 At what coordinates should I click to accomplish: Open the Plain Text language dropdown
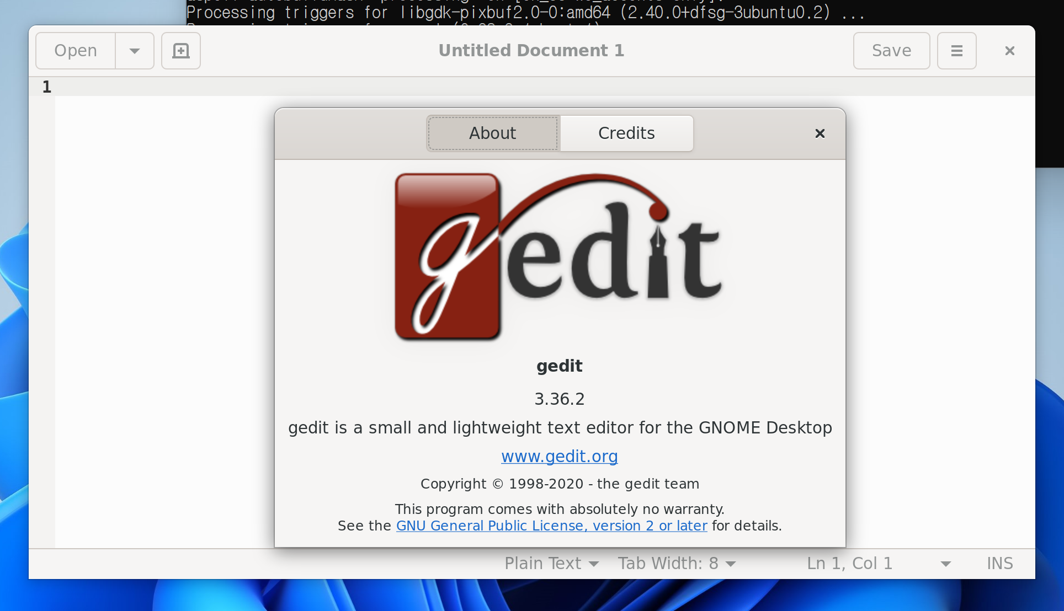[x=551, y=563]
